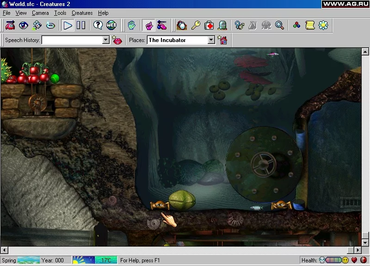This screenshot has width=370, height=266.
Task: Open the Creatures menu
Action: (x=82, y=13)
